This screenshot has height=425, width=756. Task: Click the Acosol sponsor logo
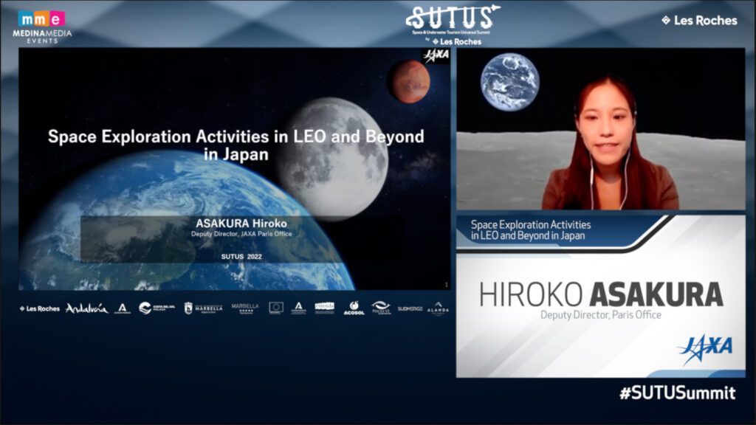pos(354,308)
